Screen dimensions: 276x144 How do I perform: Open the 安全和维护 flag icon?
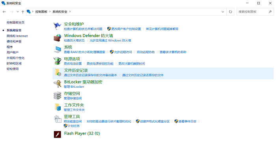(58, 26)
